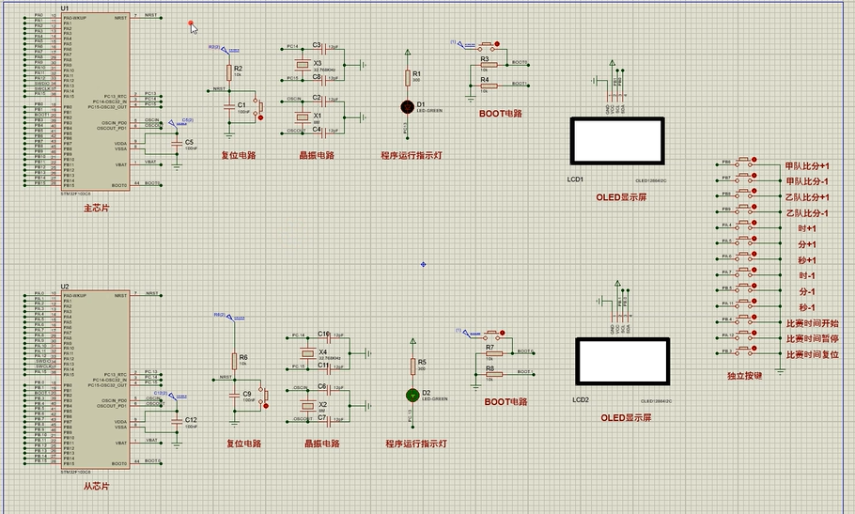Click the 独立按键 text label
The height and width of the screenshot is (514, 855).
point(745,376)
